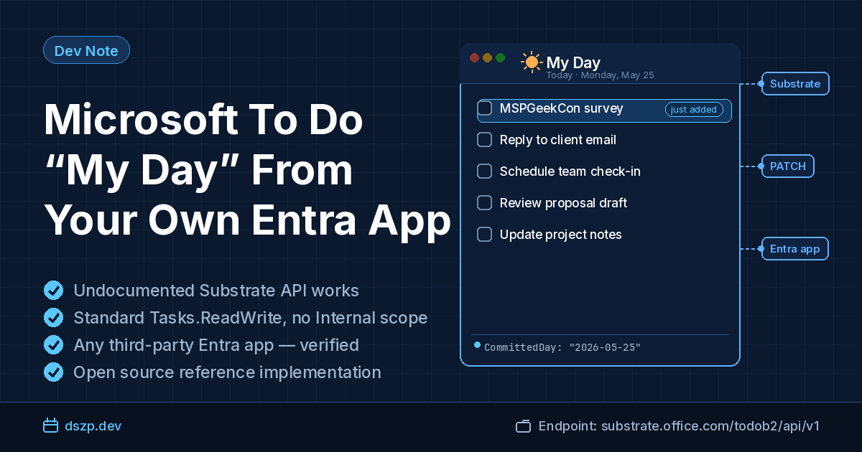Click checkmark icon beside Standard Tasks.ReadWrite

coord(53,317)
